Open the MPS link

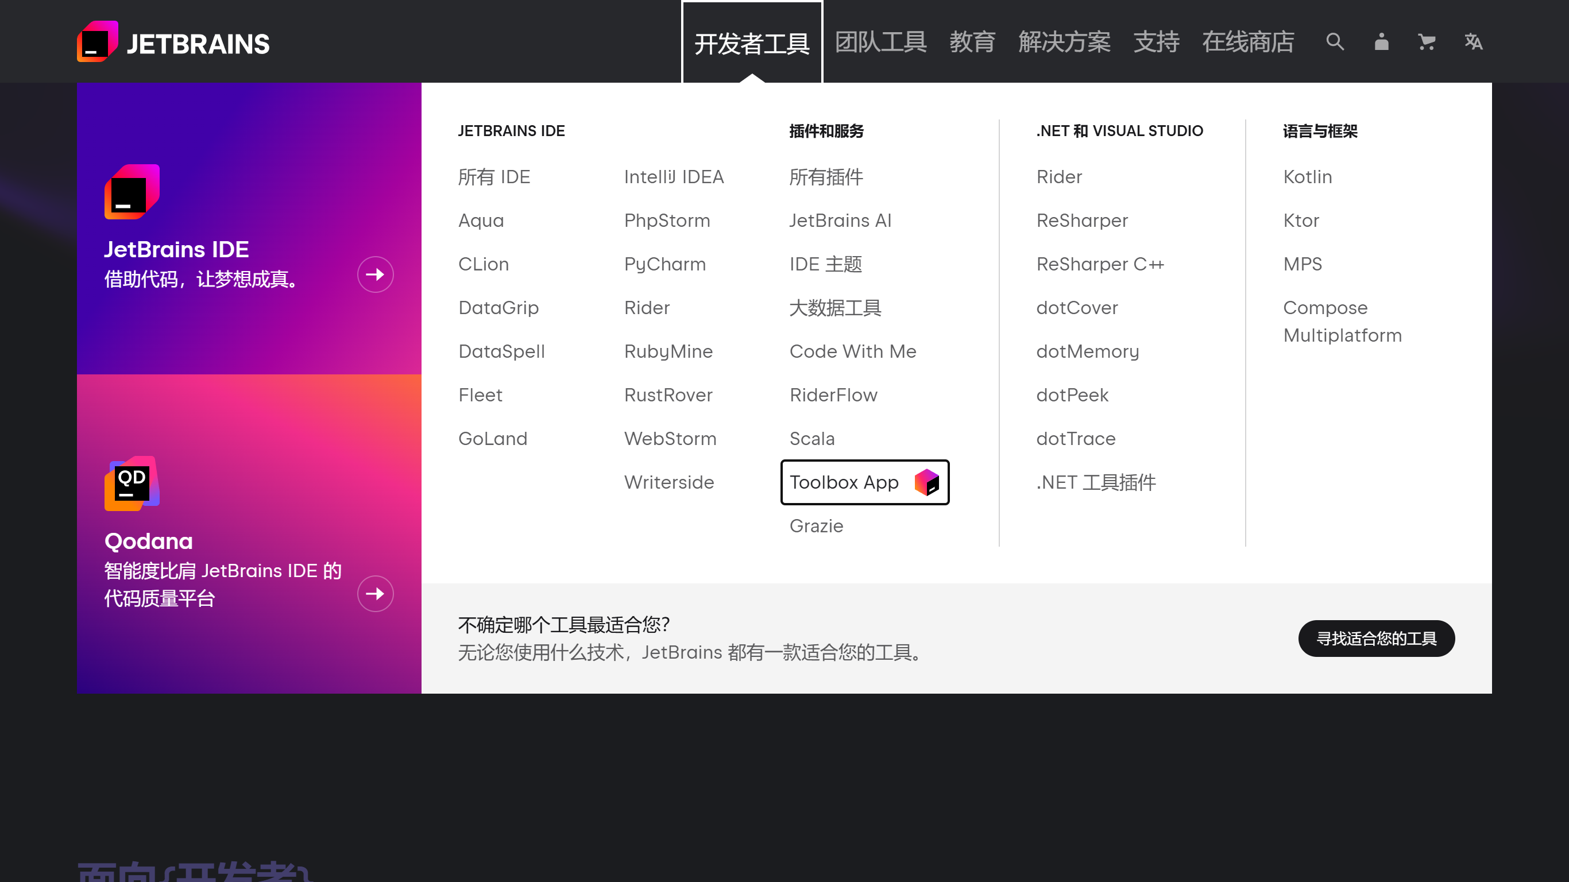pos(1302,264)
